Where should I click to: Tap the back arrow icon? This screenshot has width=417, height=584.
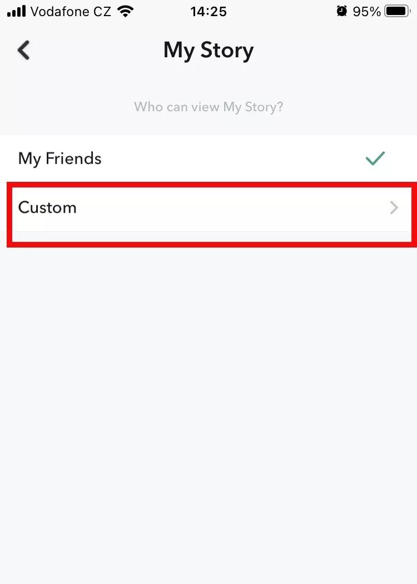click(23, 50)
